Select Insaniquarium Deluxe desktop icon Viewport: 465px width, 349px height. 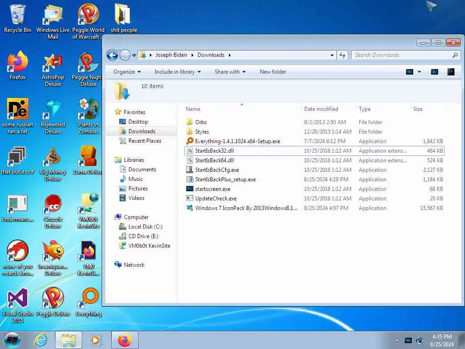[53, 258]
